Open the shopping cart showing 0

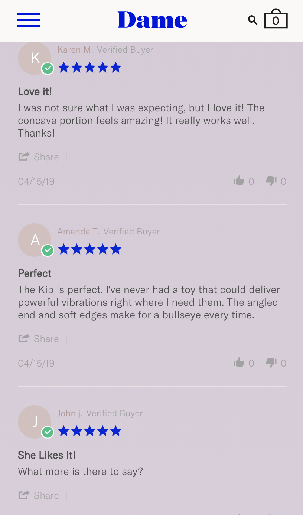click(x=276, y=19)
